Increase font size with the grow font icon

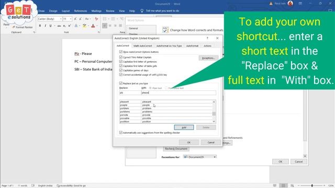(x=75, y=19)
